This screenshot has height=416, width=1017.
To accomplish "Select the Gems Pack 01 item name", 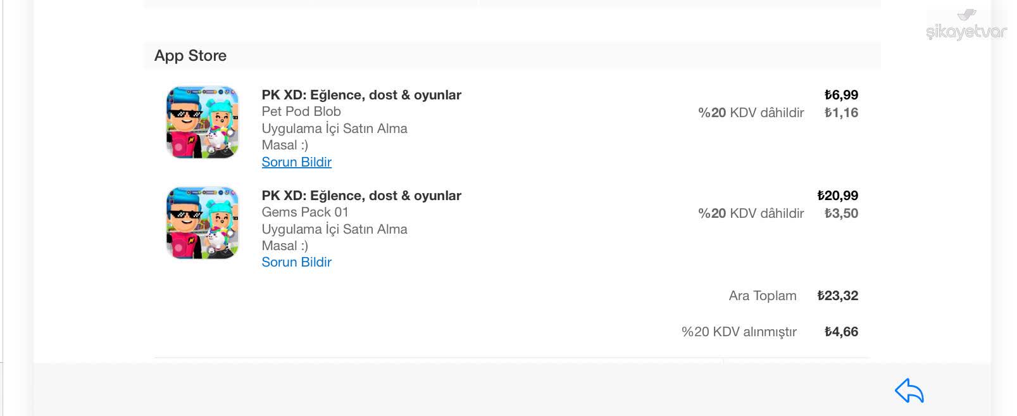I will click(305, 212).
